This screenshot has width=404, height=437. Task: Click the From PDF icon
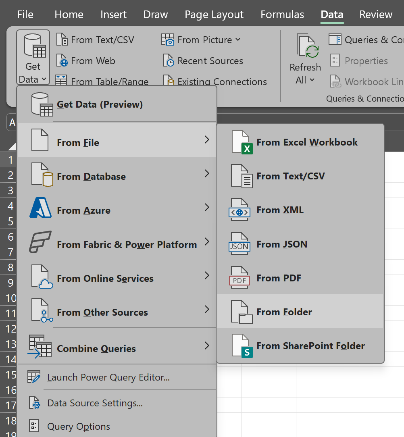[239, 278]
